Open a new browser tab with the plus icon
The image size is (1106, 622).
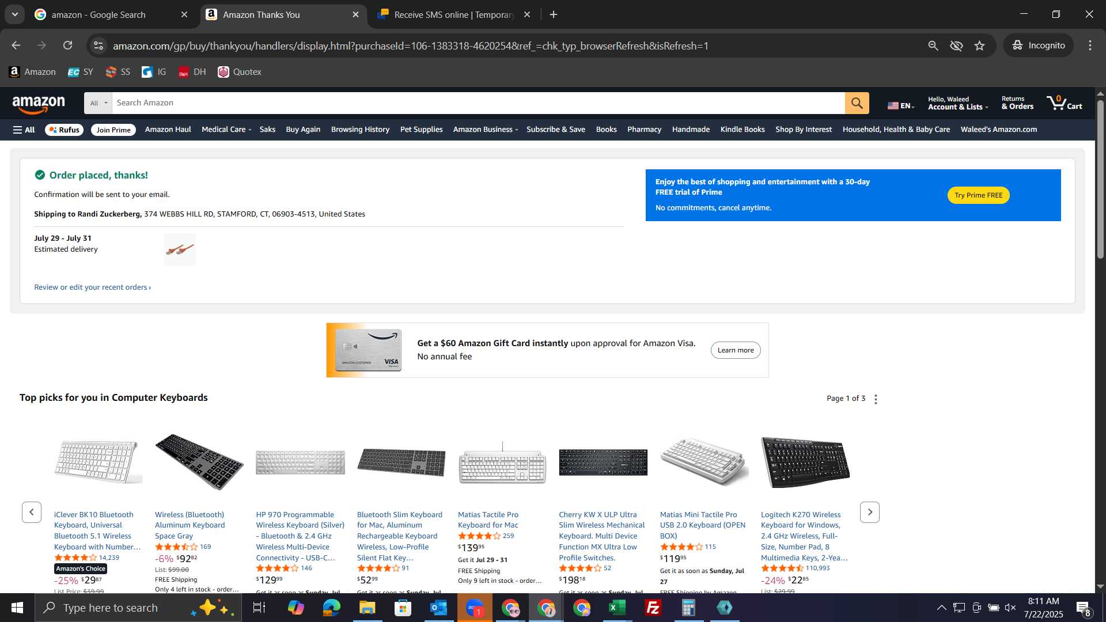pyautogui.click(x=554, y=15)
